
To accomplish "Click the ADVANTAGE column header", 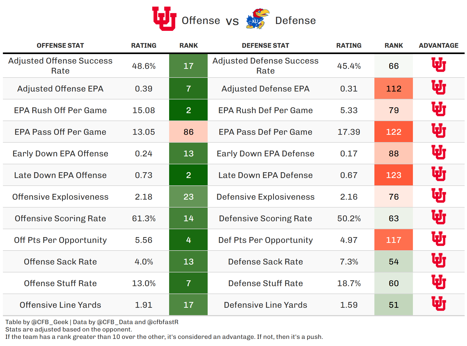I will (439, 46).
